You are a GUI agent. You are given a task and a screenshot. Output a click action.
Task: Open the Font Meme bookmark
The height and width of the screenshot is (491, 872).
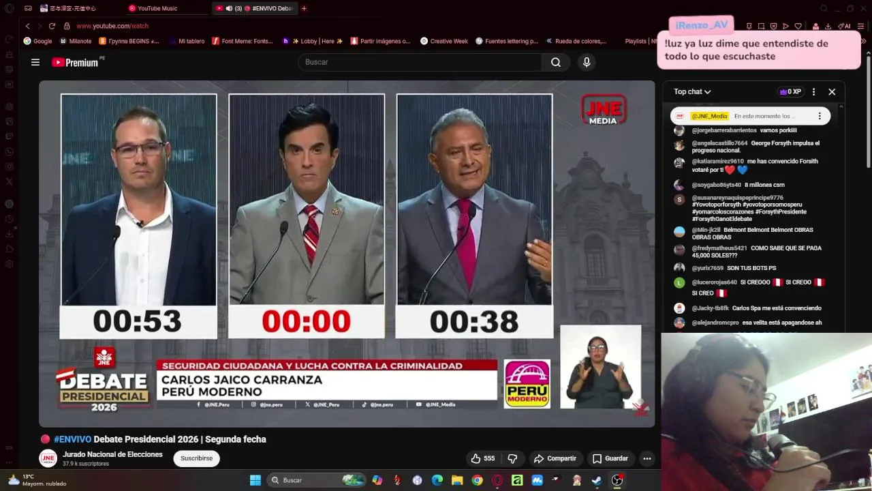point(243,41)
